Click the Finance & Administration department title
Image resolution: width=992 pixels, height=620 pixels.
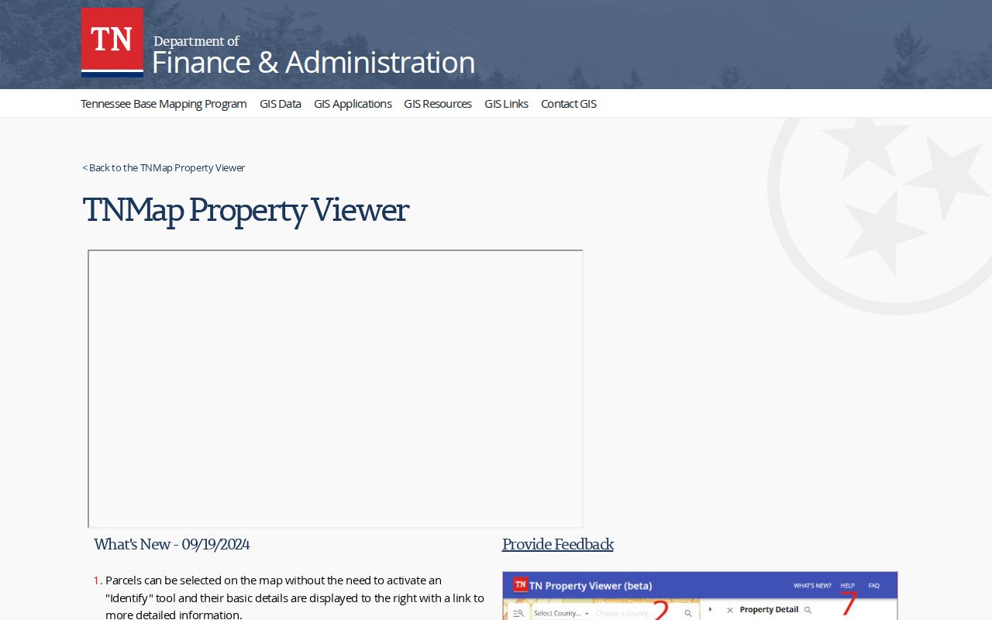[314, 62]
